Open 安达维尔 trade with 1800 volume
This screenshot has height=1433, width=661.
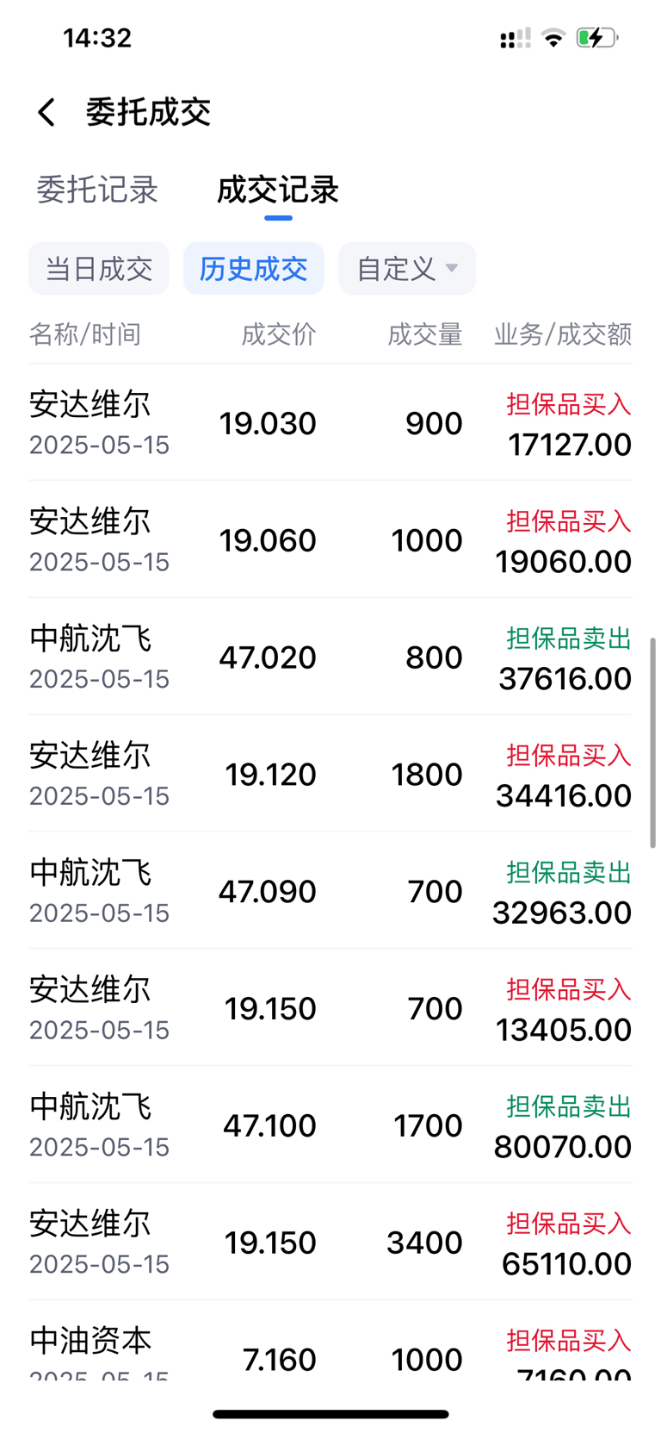click(x=330, y=775)
